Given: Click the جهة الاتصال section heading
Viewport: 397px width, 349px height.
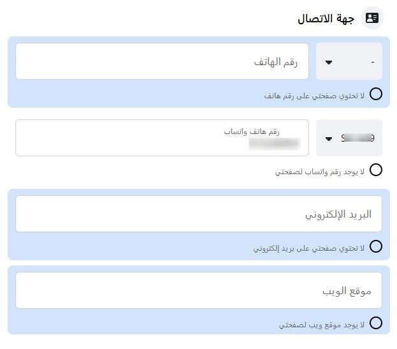Looking at the screenshot, I should [326, 18].
